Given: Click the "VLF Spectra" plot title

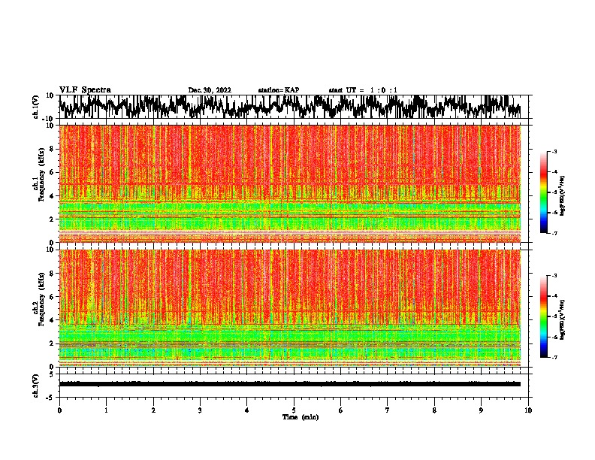Looking at the screenshot, I should coord(85,89).
